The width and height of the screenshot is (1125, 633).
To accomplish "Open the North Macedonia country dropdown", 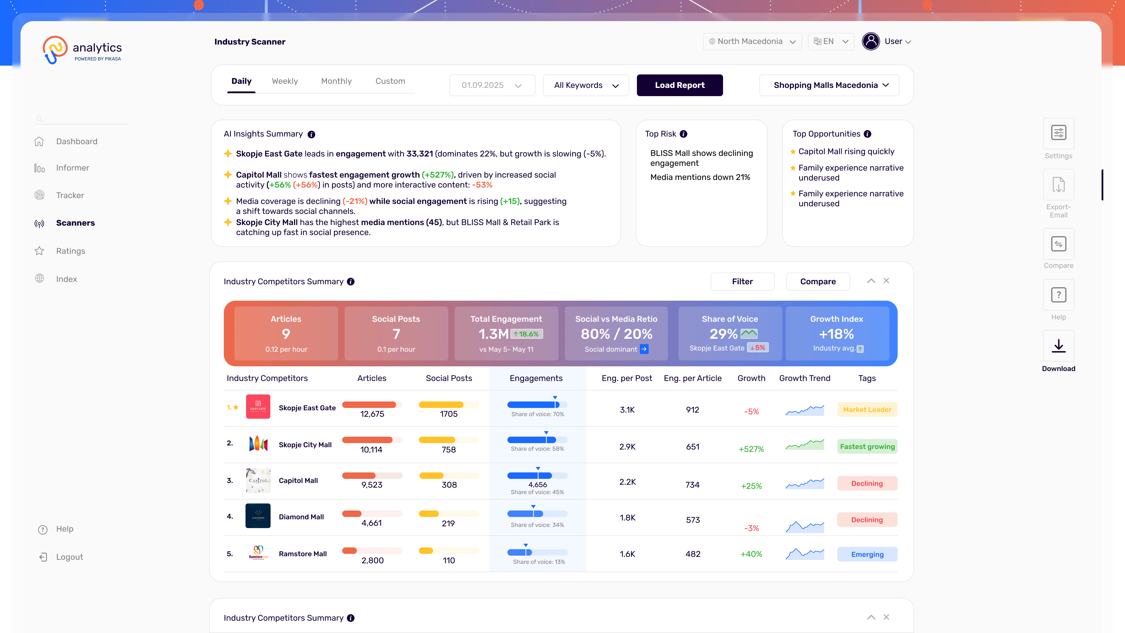I will coord(752,42).
